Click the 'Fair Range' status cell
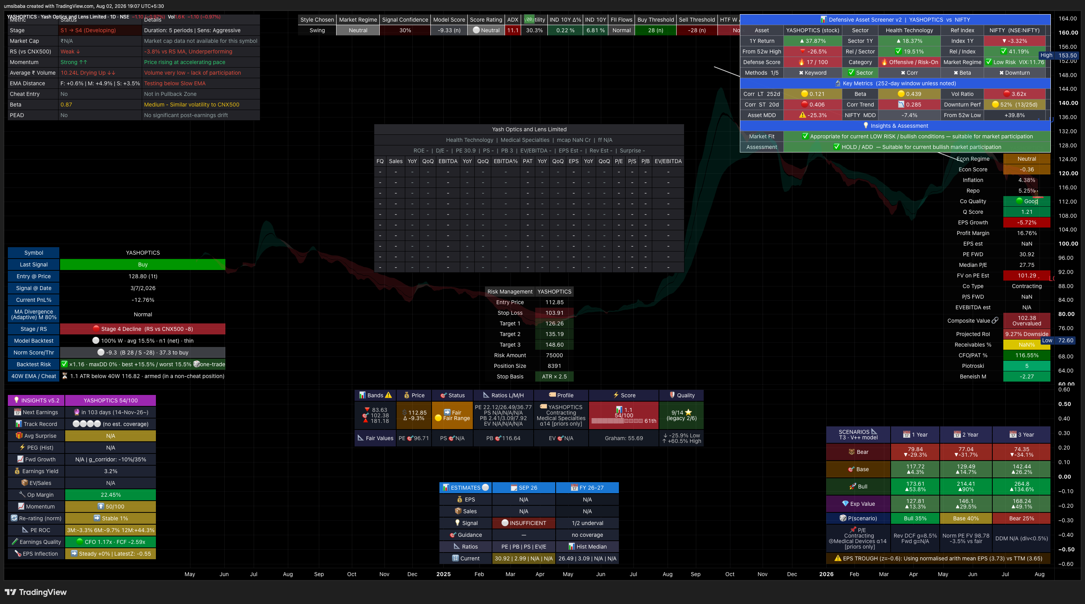The width and height of the screenshot is (1085, 604). coord(452,415)
